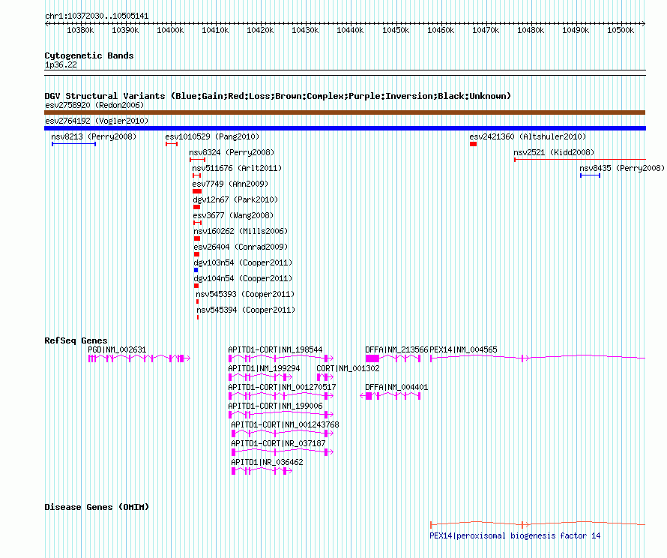The image size is (667, 558).
Task: Click the esv1010529 red loss glyph
Action: [x=172, y=144]
